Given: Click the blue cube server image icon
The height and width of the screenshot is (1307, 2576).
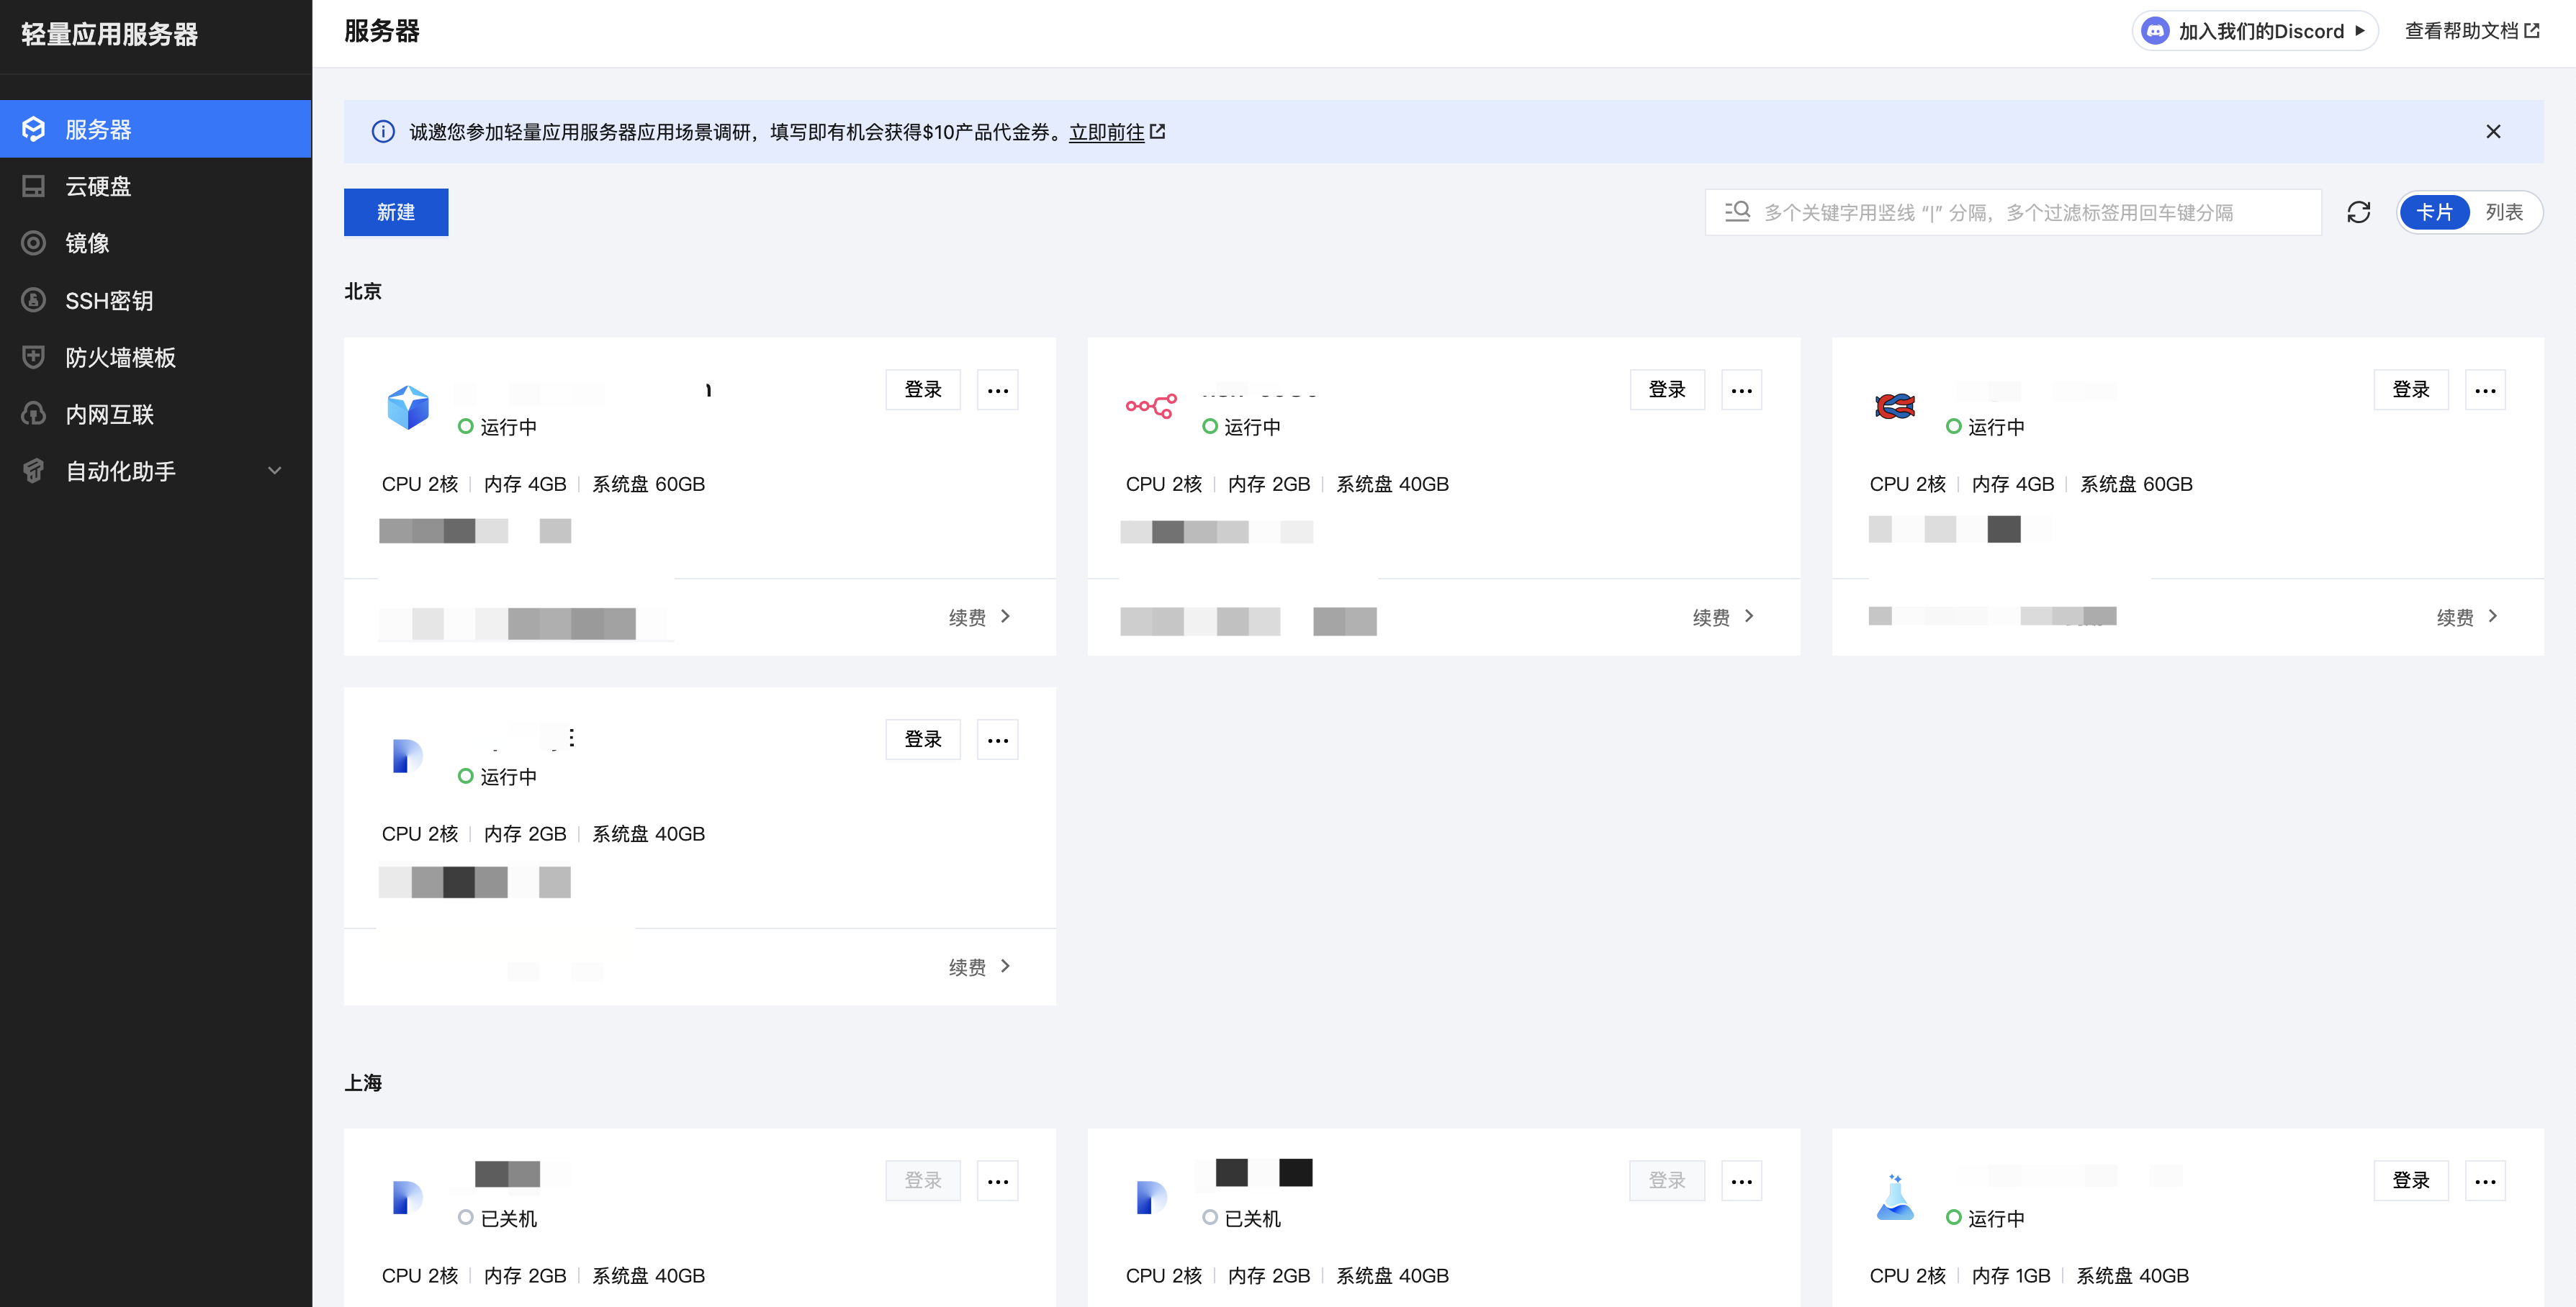Looking at the screenshot, I should [408, 407].
